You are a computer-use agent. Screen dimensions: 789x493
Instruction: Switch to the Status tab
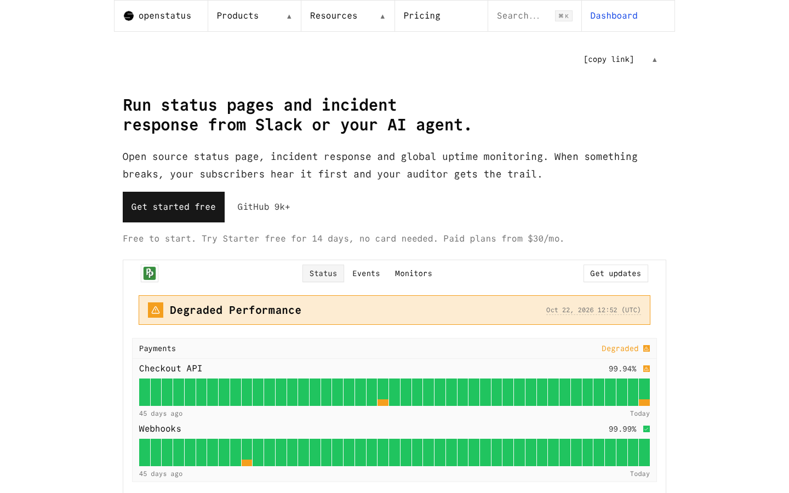click(323, 273)
